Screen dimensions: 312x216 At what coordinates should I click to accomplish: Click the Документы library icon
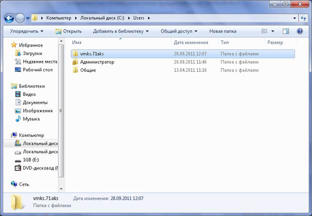pos(18,102)
